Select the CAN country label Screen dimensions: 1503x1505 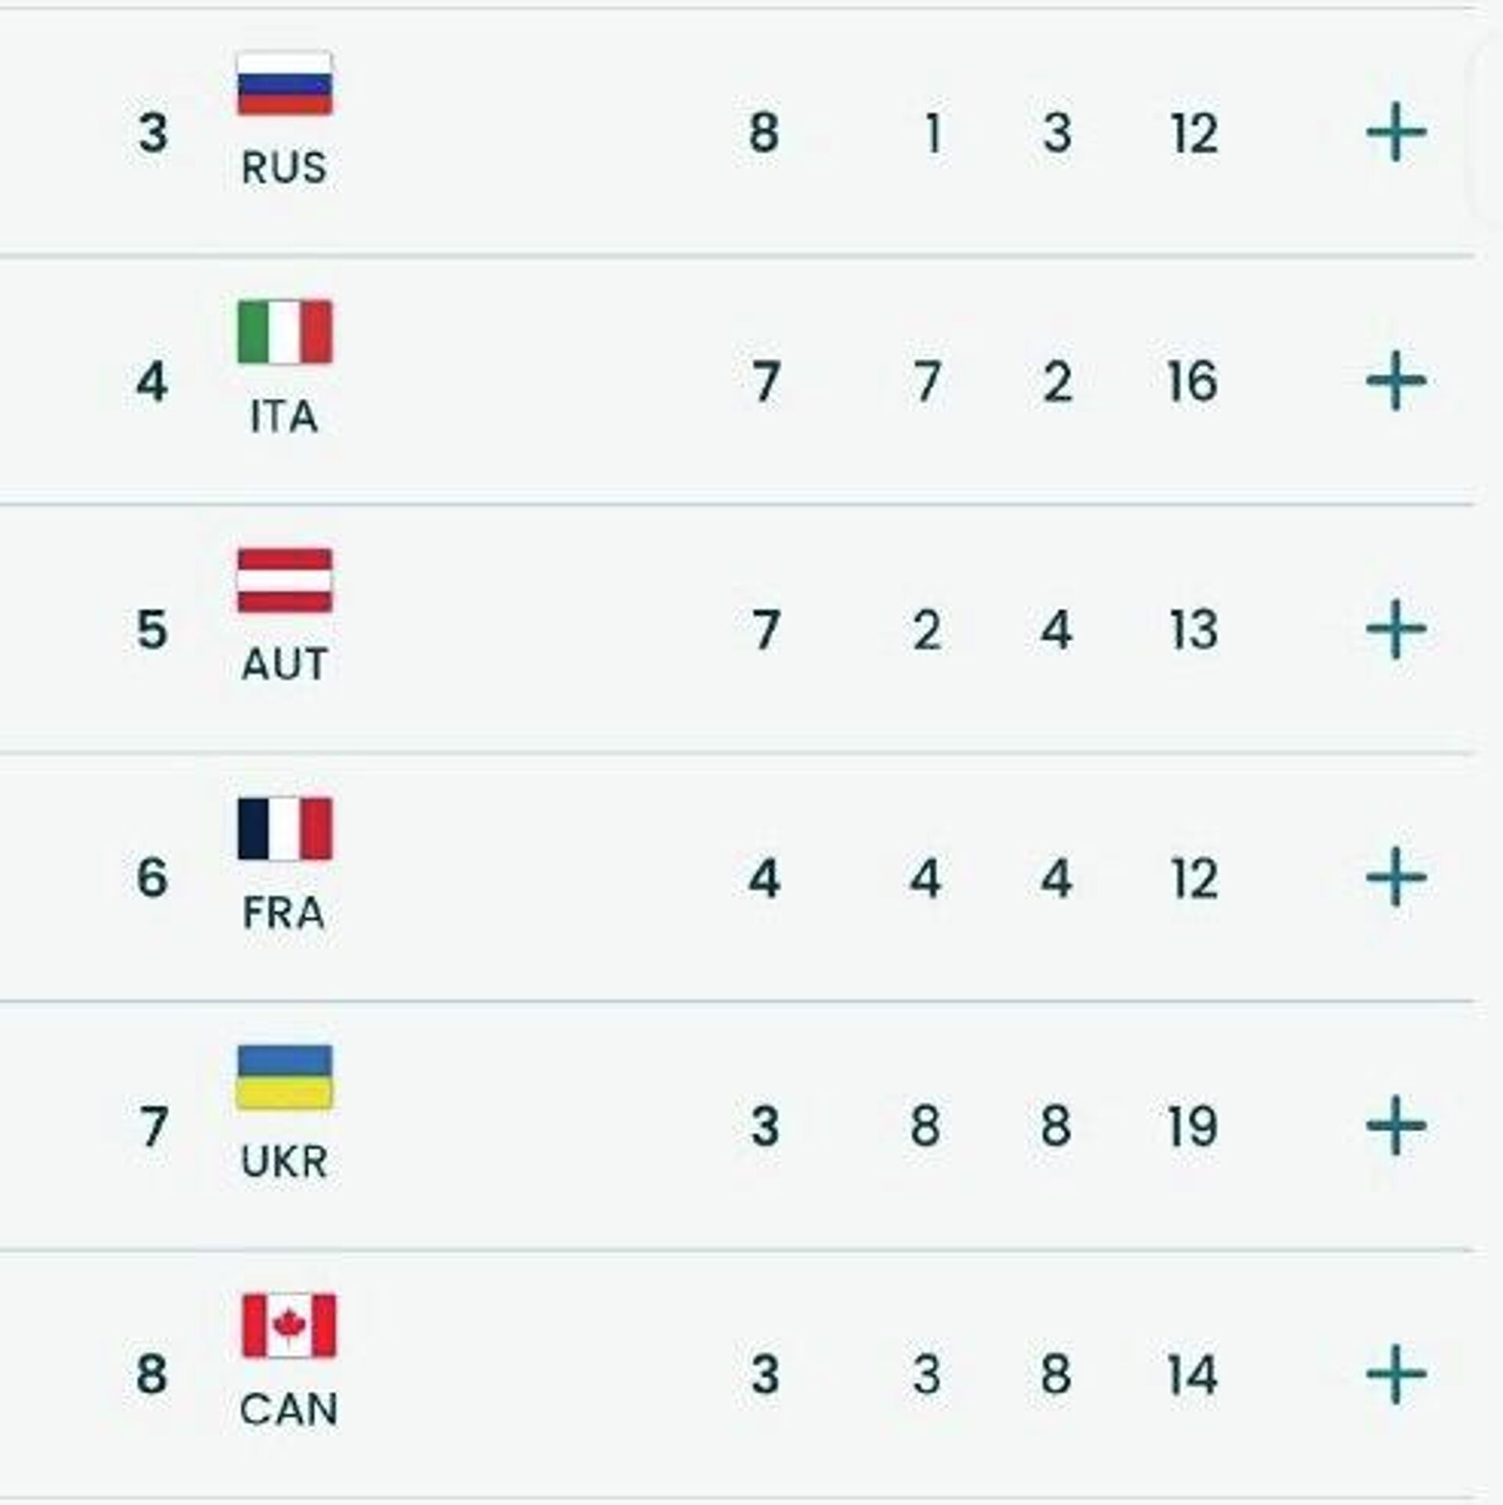[x=289, y=1410]
